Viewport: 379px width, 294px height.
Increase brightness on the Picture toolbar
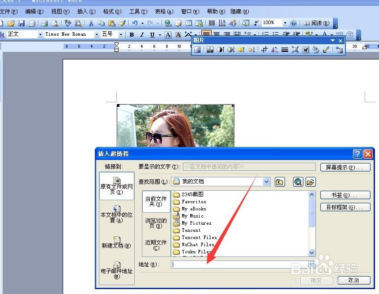tap(242, 49)
